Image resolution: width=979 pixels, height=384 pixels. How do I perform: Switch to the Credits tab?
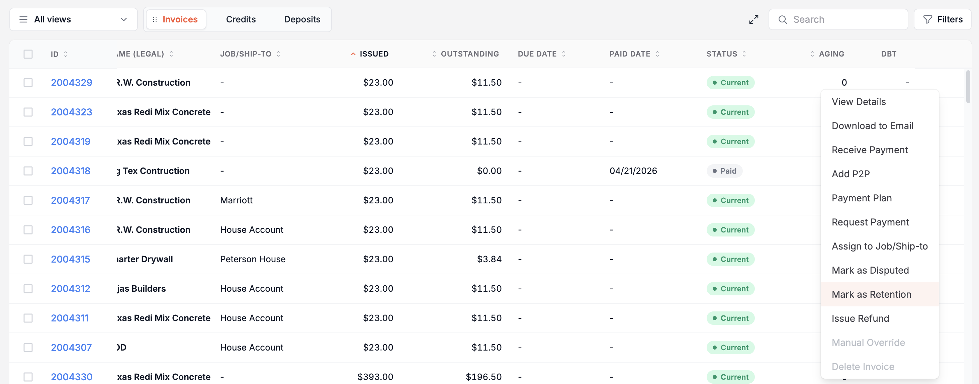pyautogui.click(x=241, y=19)
